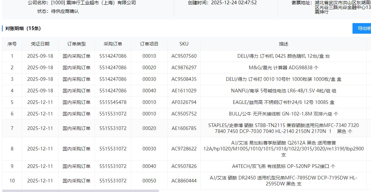This screenshot has height=192, width=371.
Task: Click the SKU column header
Action: 184,44
